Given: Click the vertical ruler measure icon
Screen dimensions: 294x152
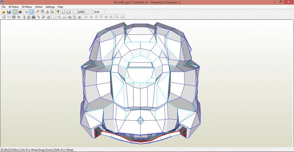Looking at the screenshot, I should pos(24,17).
